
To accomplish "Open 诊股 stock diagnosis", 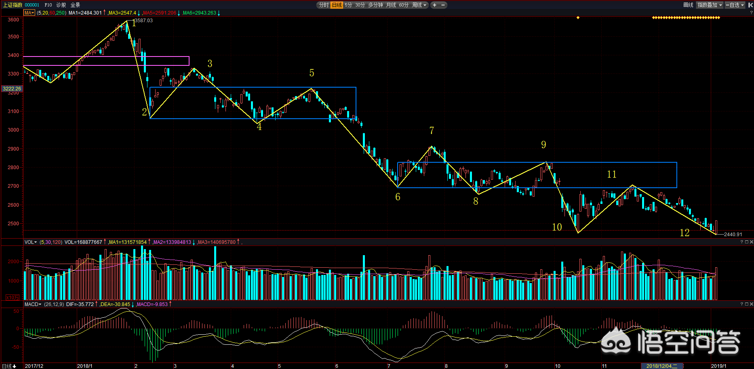I will tap(61, 5).
